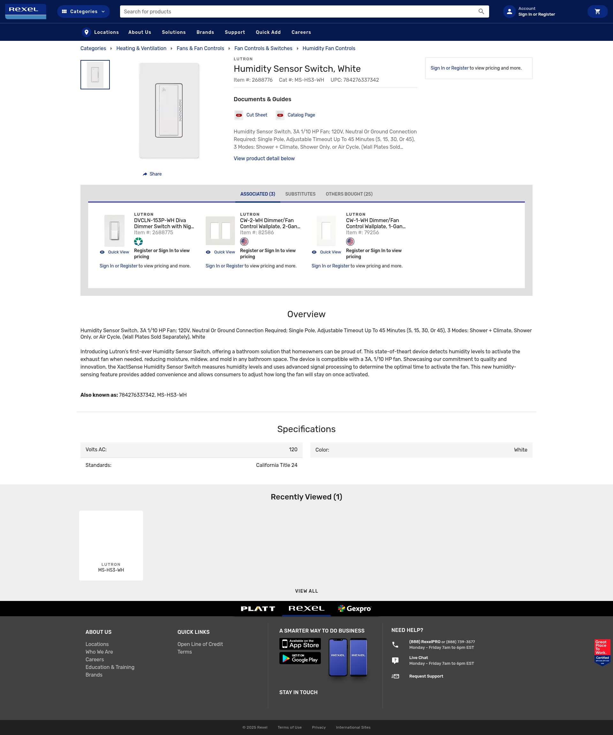Image resolution: width=613 pixels, height=735 pixels.
Task: Go to Heating & Ventilation breadcrumb
Action: coord(141,48)
